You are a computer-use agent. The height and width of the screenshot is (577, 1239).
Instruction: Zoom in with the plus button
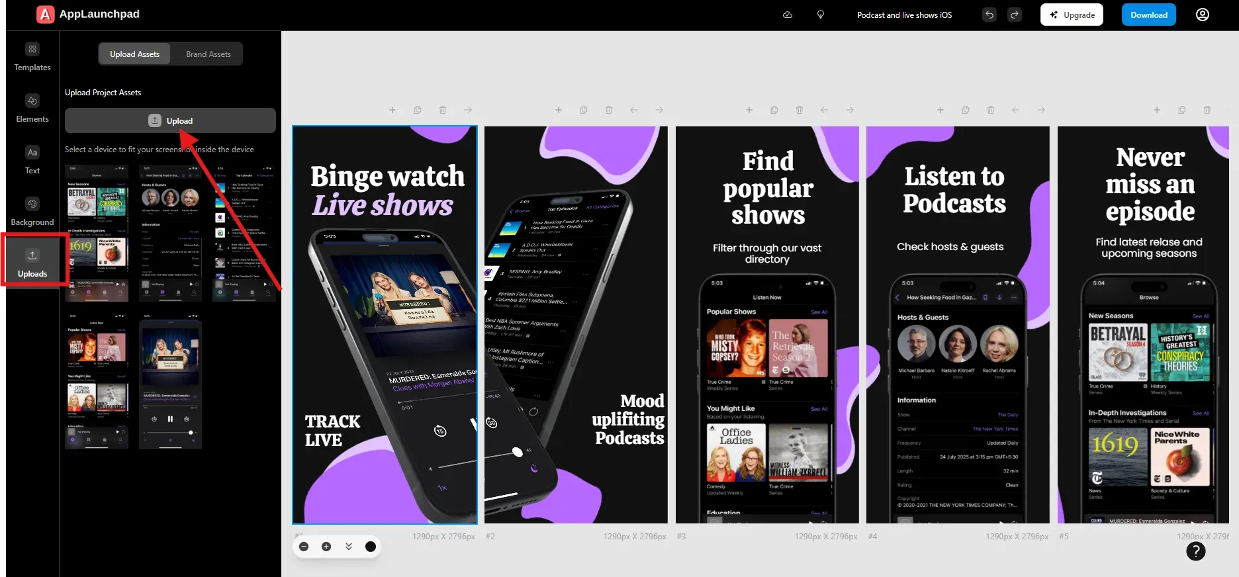point(326,547)
